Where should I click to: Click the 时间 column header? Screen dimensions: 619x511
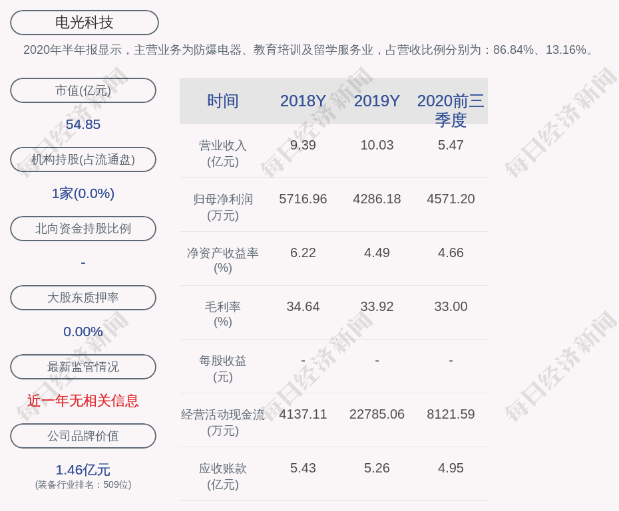(223, 101)
